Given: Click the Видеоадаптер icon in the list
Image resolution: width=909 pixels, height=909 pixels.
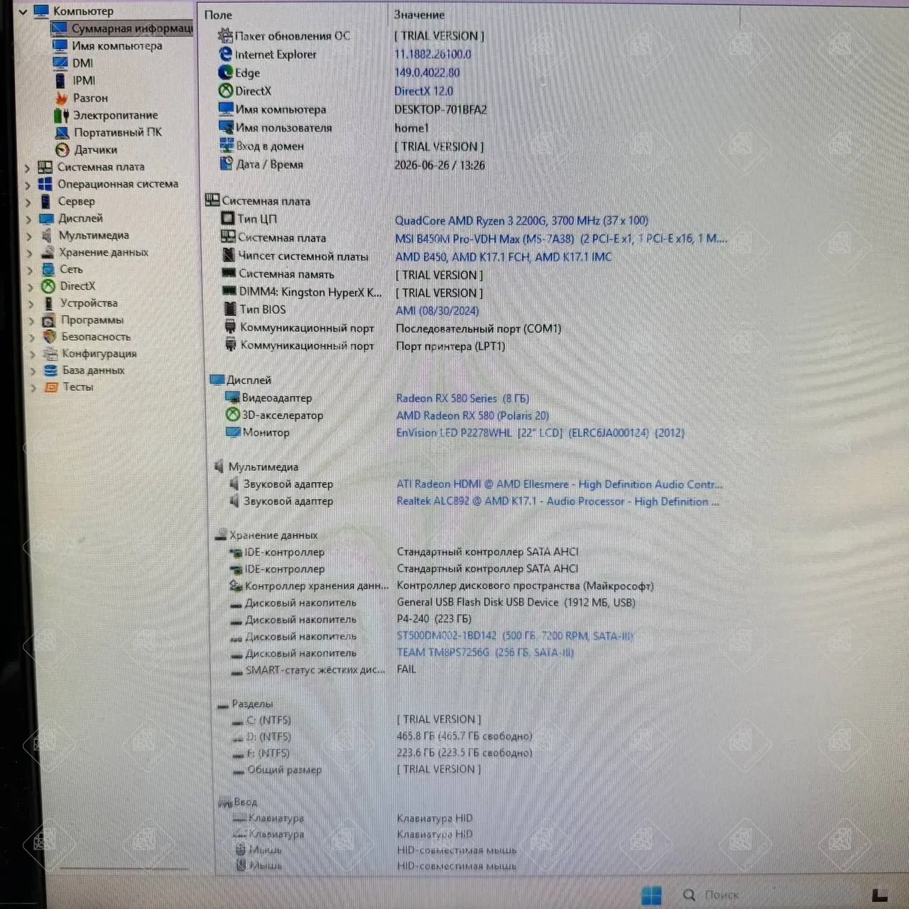Looking at the screenshot, I should coord(232,398).
